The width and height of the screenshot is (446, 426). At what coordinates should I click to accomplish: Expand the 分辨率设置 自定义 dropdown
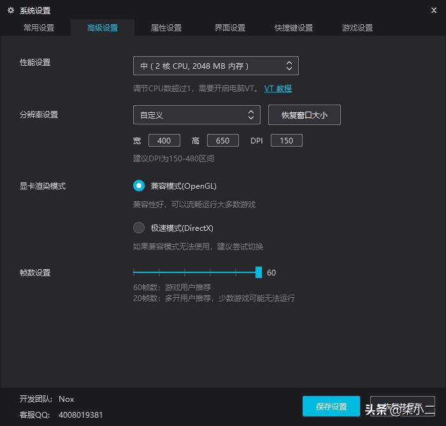pyautogui.click(x=196, y=115)
